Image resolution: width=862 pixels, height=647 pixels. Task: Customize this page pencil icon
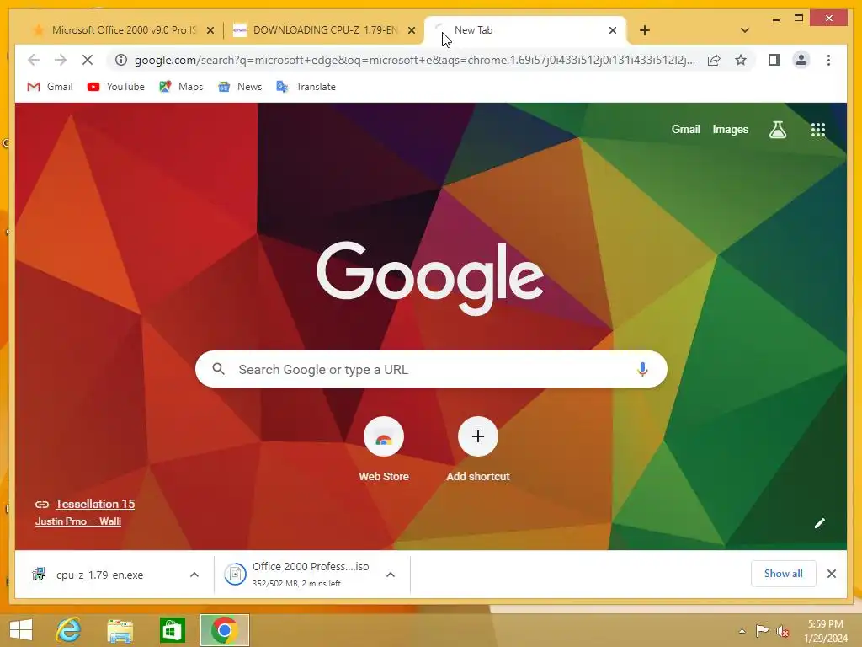click(819, 523)
